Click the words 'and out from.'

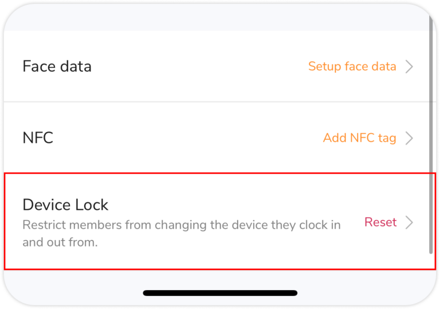[60, 242]
